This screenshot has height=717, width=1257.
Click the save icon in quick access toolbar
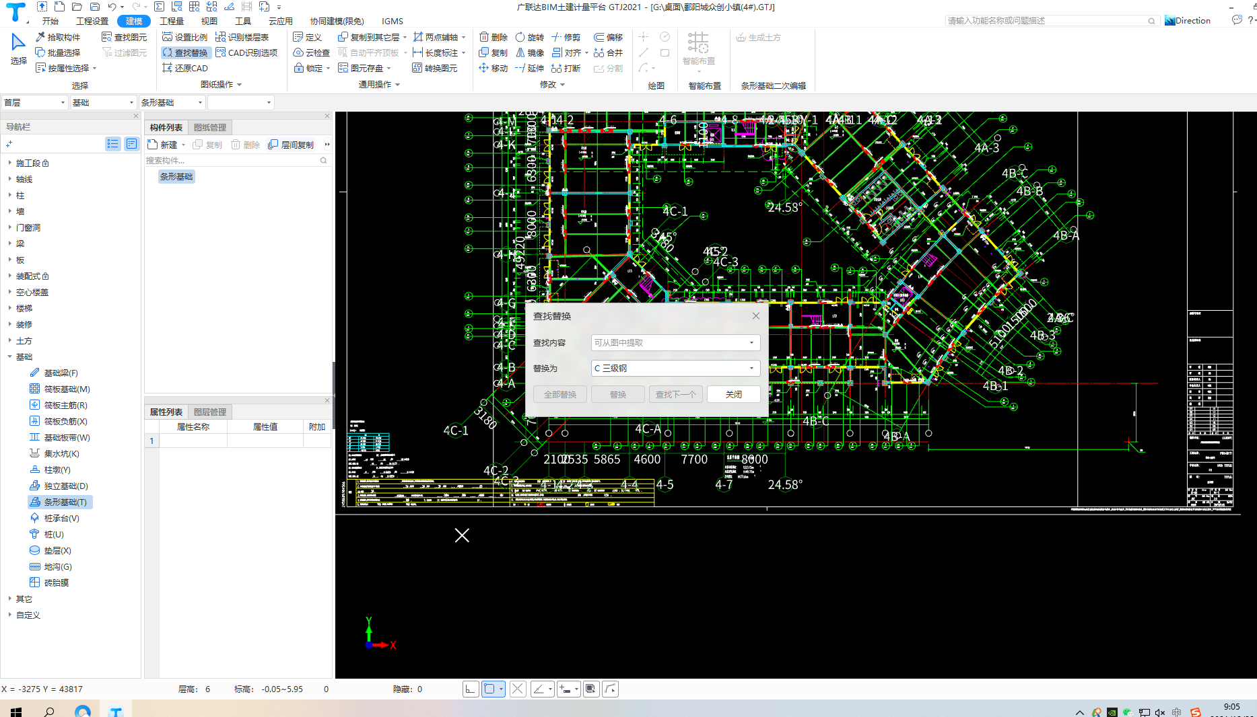95,7
